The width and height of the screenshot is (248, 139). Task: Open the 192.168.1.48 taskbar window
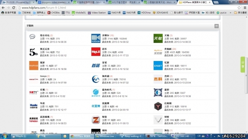(x=183, y=136)
